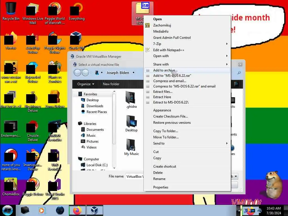Select Local Disk (C:) in navigation pane
Image resolution: width=288 pixels, height=216 pixels.
[97, 165]
